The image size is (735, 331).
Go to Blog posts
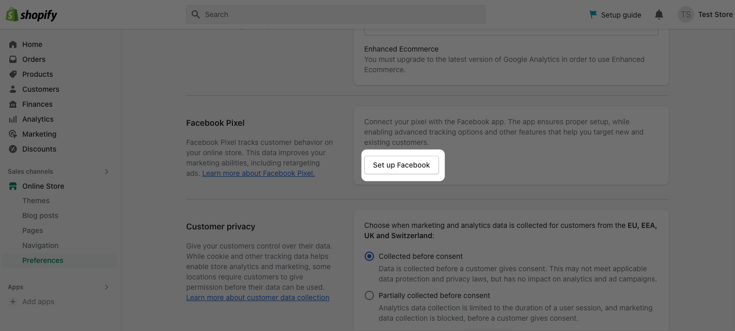40,216
